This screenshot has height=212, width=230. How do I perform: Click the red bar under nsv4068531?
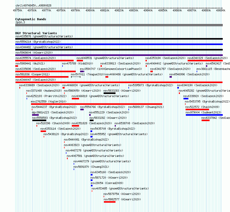(x=80, y=61)
